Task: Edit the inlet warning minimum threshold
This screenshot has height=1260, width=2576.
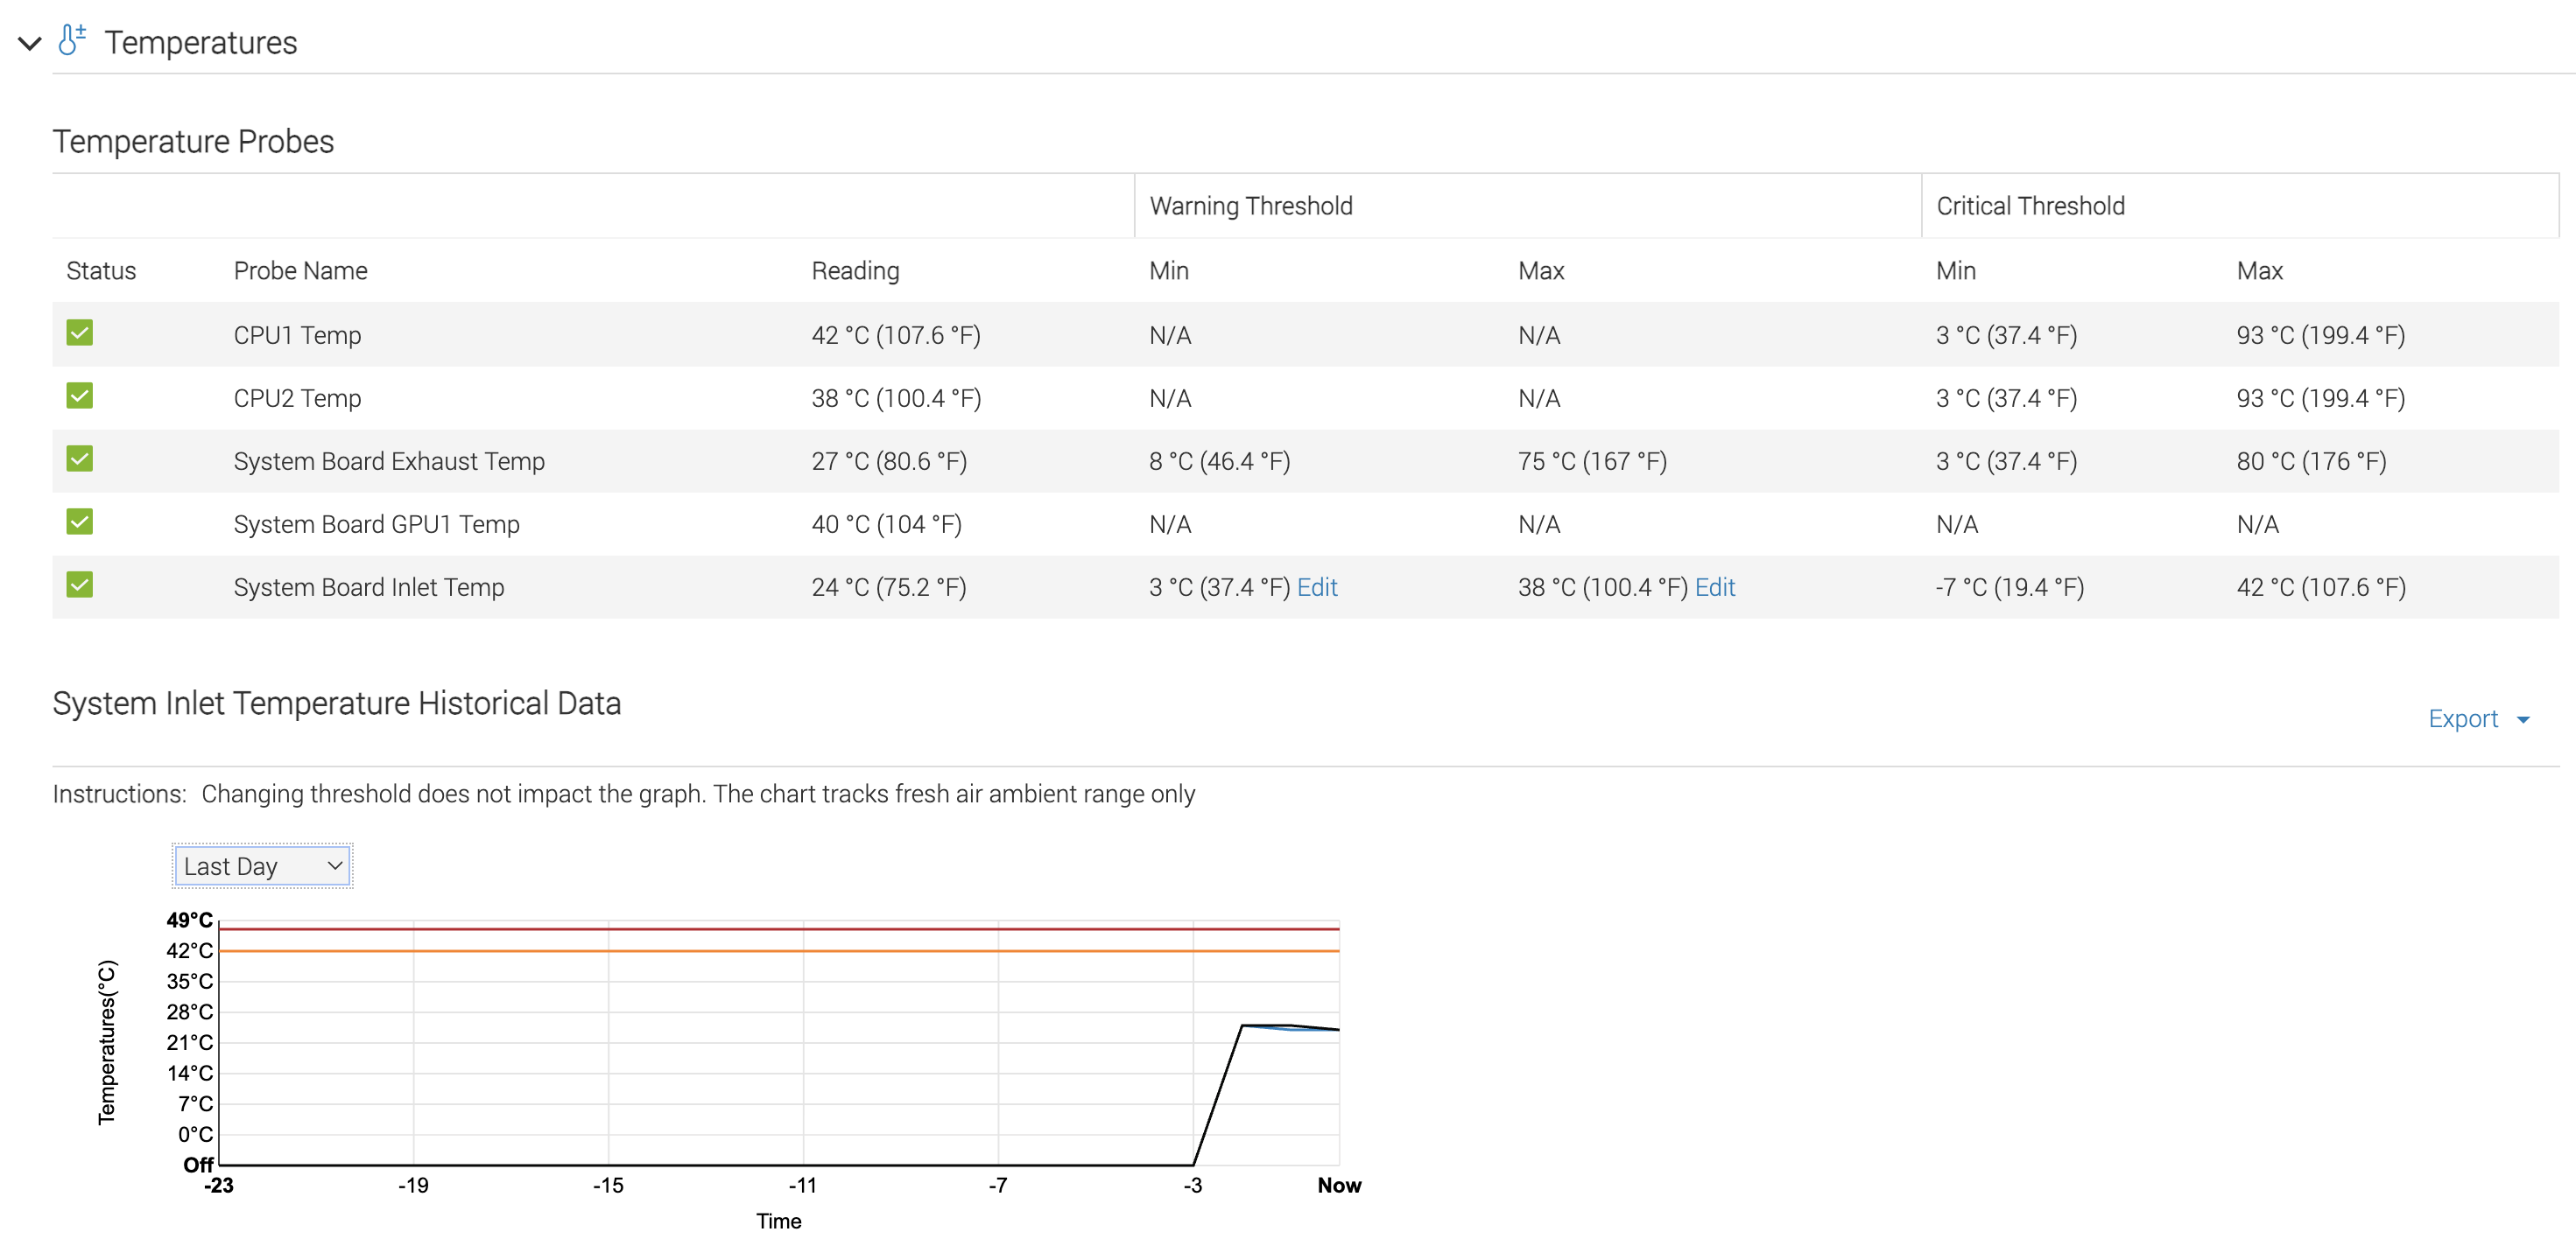Action: click(1317, 587)
